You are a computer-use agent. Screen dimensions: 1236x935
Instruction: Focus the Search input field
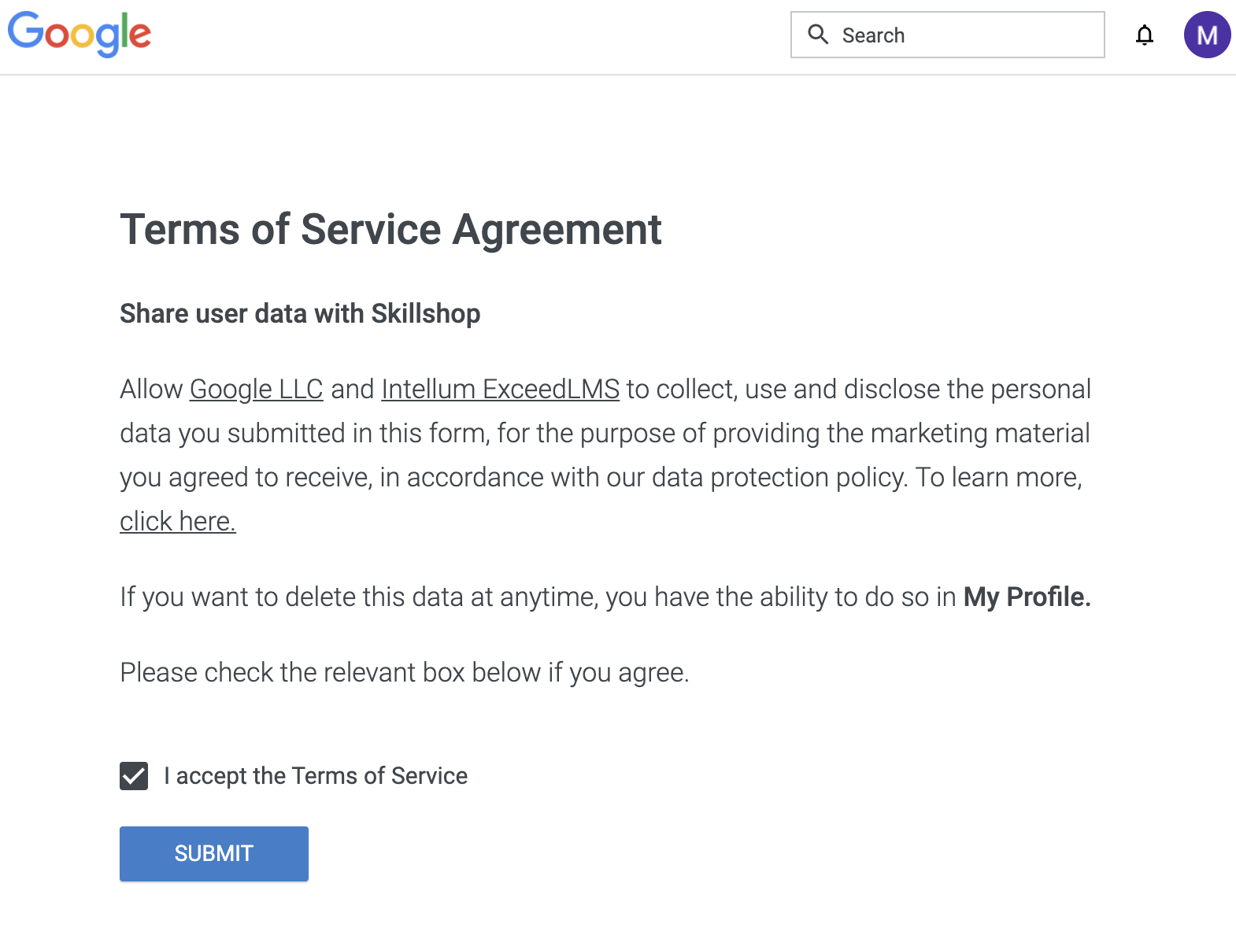point(947,35)
